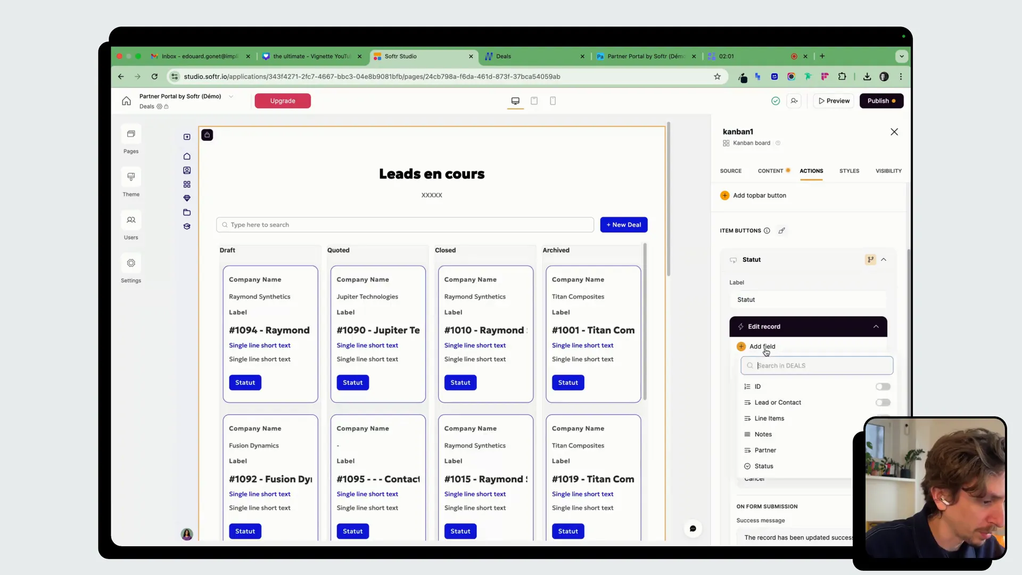Open the chat support bubble icon

(x=693, y=529)
